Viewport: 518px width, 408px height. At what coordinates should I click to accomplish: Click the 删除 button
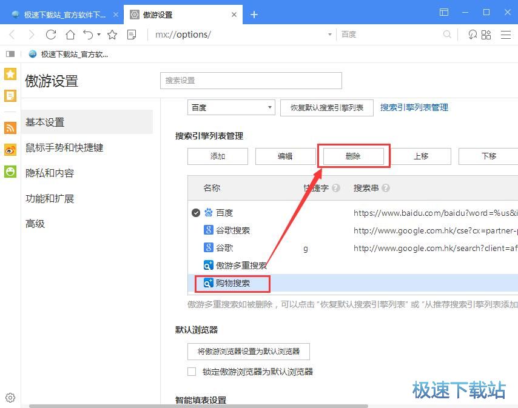click(x=353, y=156)
